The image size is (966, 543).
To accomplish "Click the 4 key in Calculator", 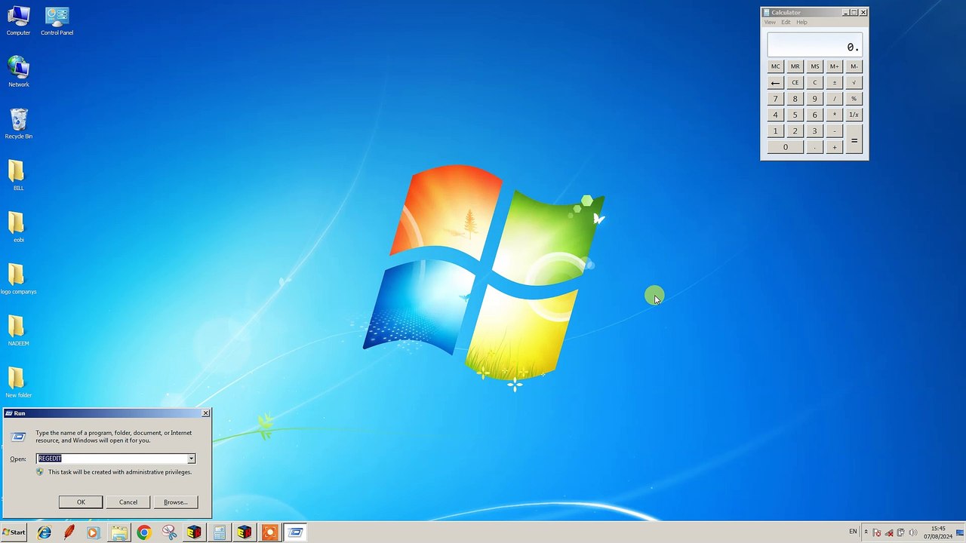I will coord(775,115).
